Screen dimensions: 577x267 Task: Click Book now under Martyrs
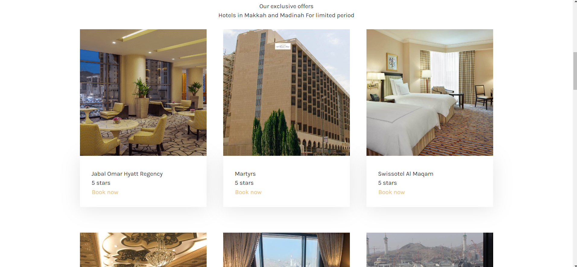(248, 192)
